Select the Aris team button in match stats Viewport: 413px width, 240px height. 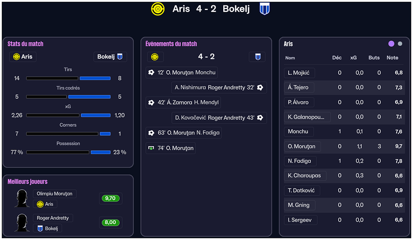pos(23,57)
